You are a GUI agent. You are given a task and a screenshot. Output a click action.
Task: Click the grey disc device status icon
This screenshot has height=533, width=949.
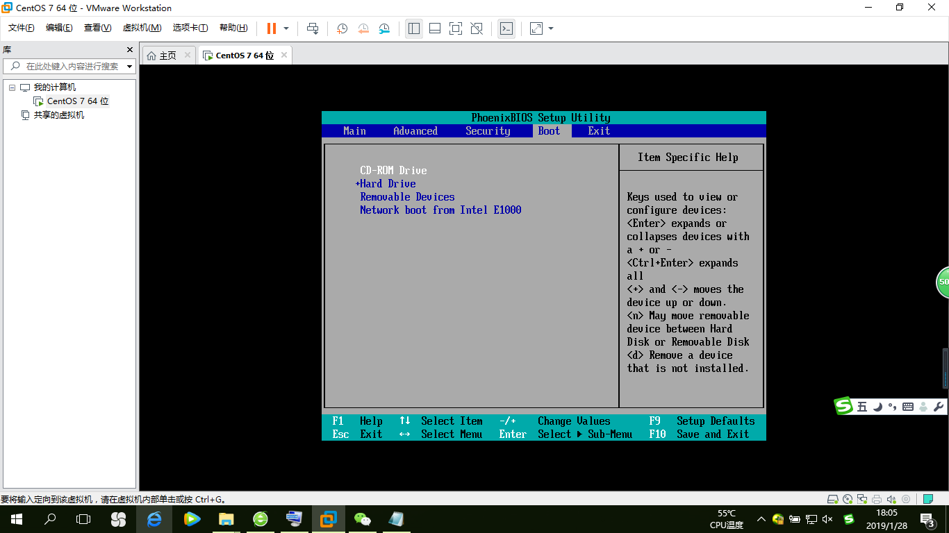click(x=906, y=499)
